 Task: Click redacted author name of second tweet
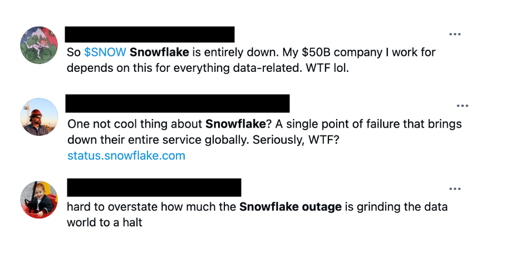(178, 104)
